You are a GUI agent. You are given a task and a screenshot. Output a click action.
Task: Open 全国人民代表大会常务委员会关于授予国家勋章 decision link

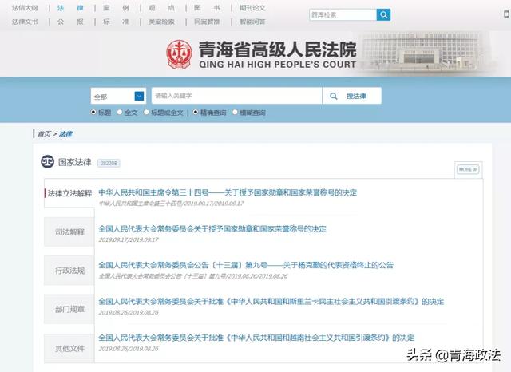[x=212, y=228]
